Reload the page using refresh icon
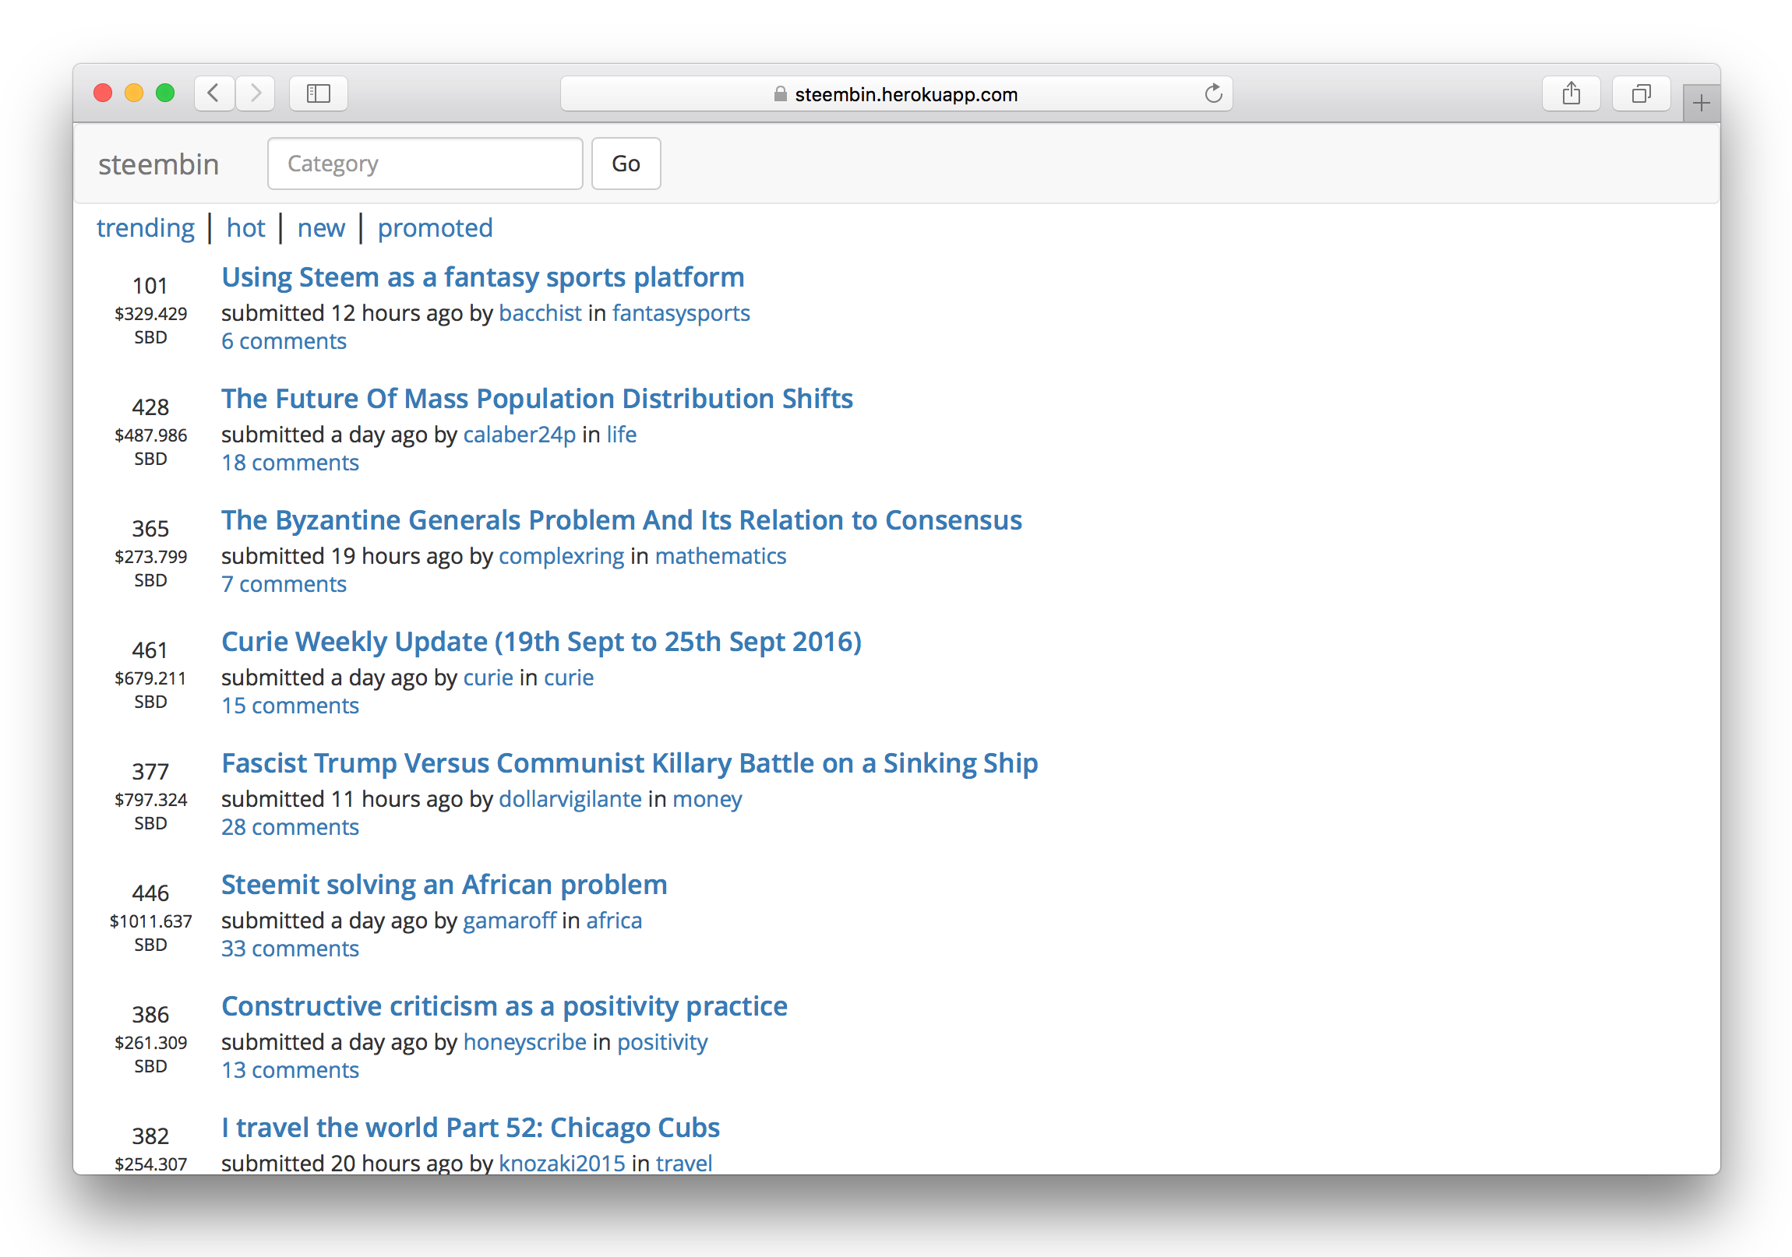 (x=1213, y=93)
